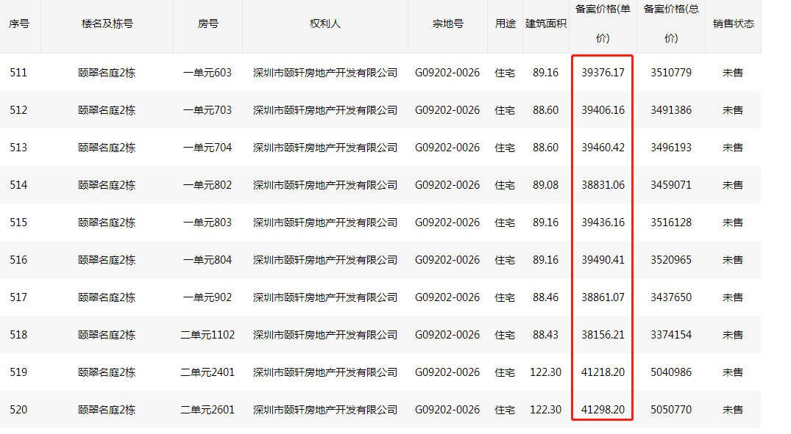The image size is (791, 434).
Task: Click the 颐翠名庭2栋 cell in row 520
Action: click(x=107, y=410)
